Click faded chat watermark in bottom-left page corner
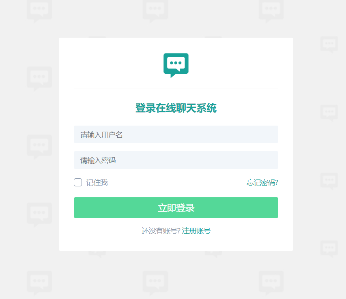The height and width of the screenshot is (299, 346). pos(39,283)
